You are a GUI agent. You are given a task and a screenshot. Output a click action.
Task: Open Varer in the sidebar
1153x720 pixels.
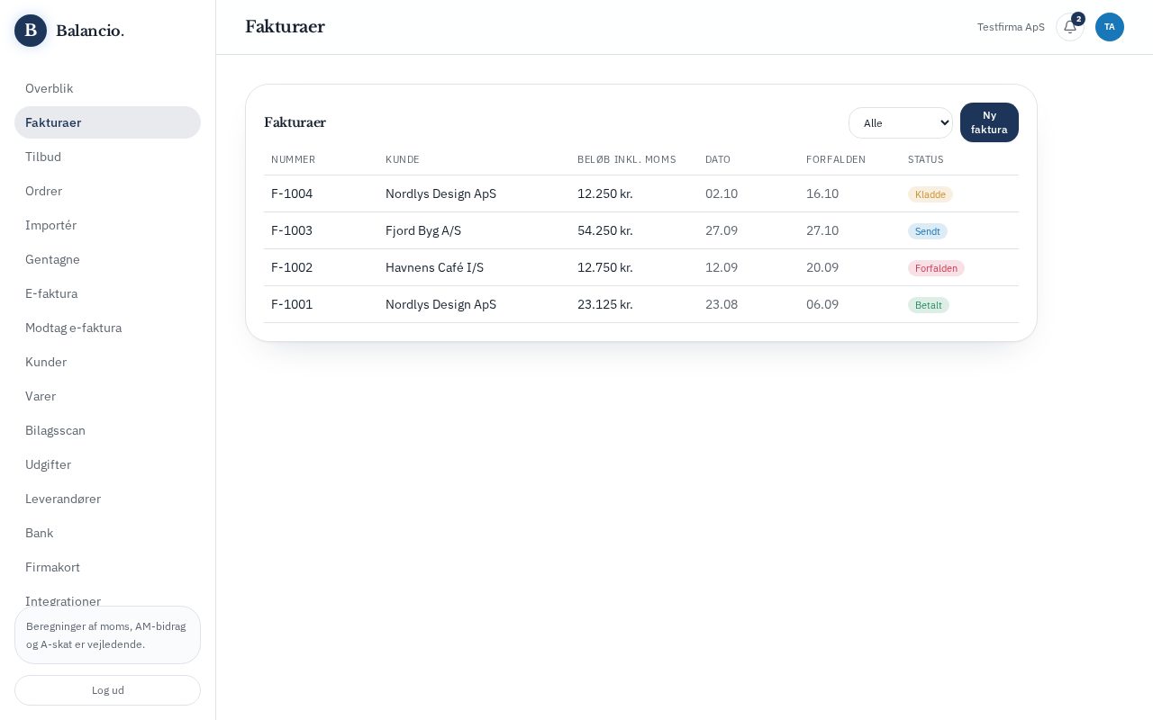(107, 396)
